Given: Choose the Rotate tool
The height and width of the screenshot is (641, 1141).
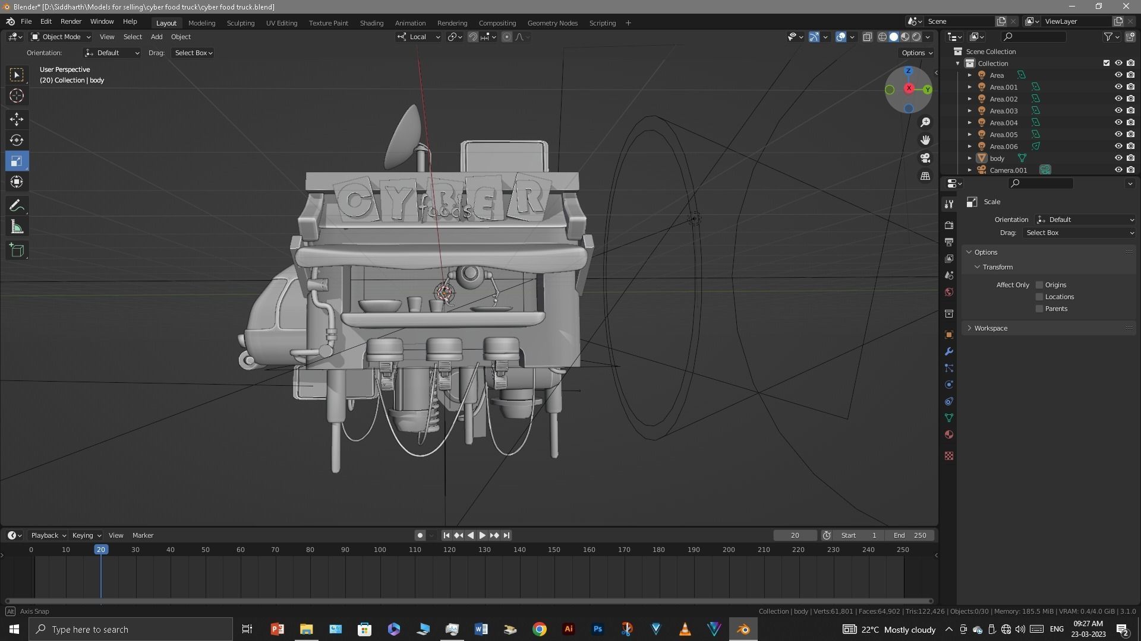Looking at the screenshot, I should tap(17, 140).
